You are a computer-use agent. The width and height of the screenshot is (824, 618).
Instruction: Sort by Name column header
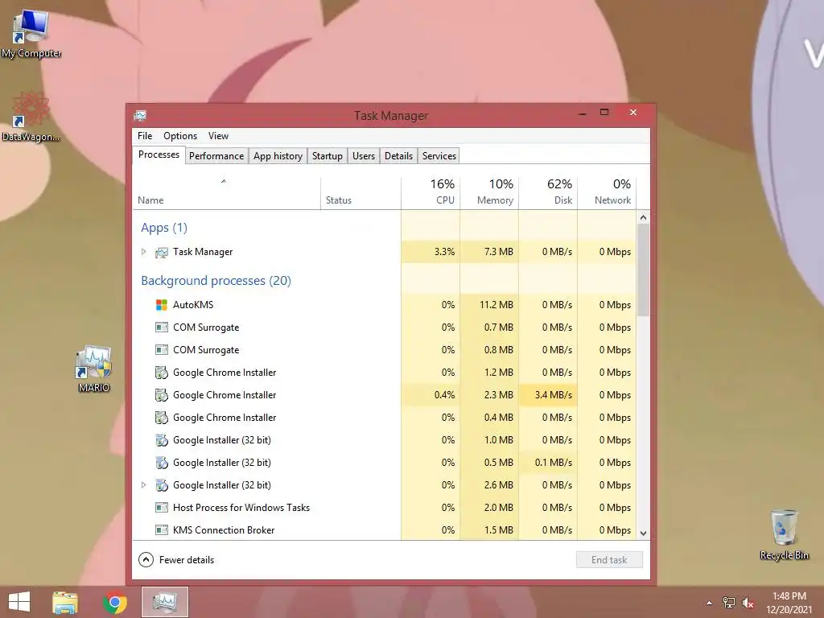point(226,193)
